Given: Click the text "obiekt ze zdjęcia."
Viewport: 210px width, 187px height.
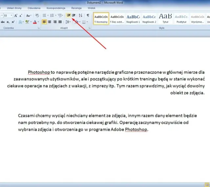Looking at the screenshot, I should [x=187, y=93].
